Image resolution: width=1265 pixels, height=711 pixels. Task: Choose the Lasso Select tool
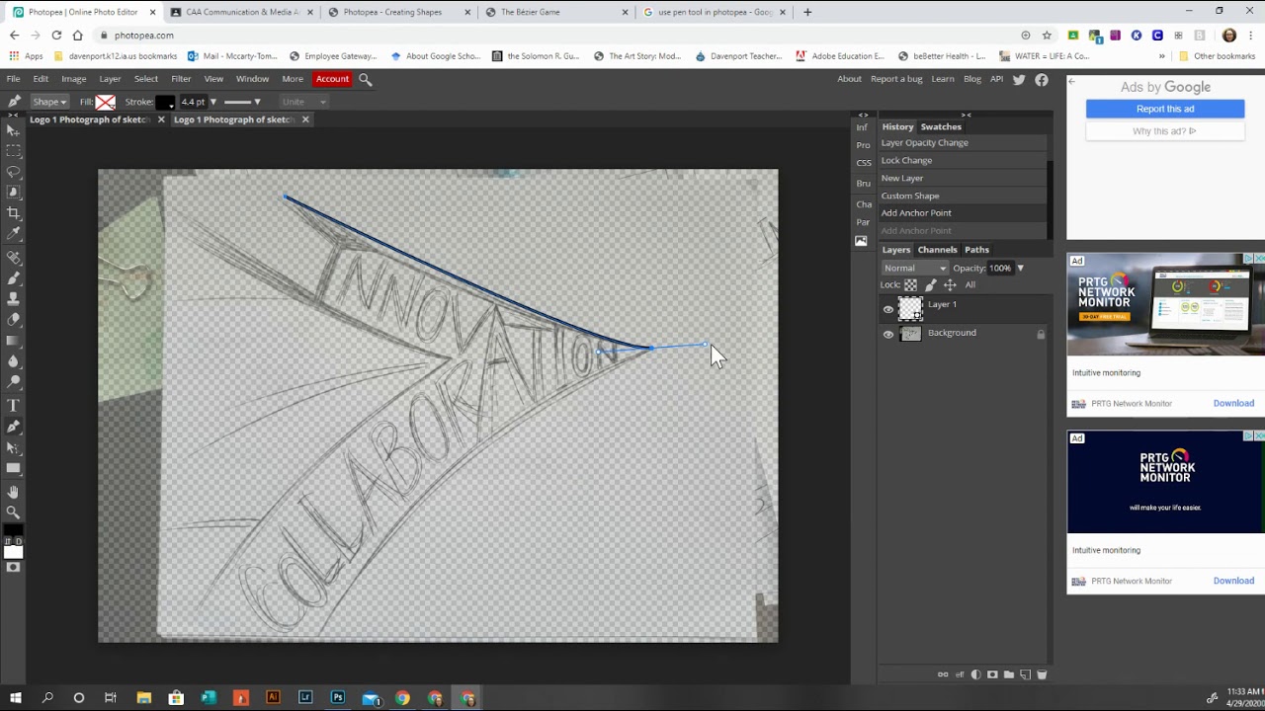pyautogui.click(x=13, y=172)
